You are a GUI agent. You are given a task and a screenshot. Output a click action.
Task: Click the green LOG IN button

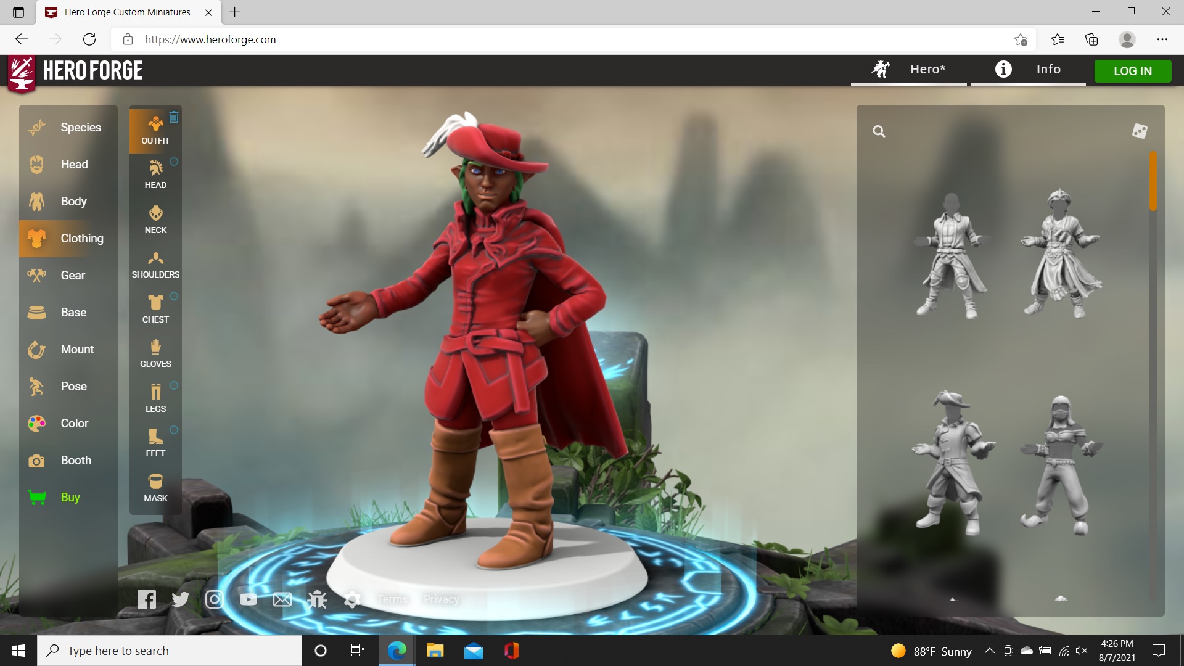tap(1132, 71)
